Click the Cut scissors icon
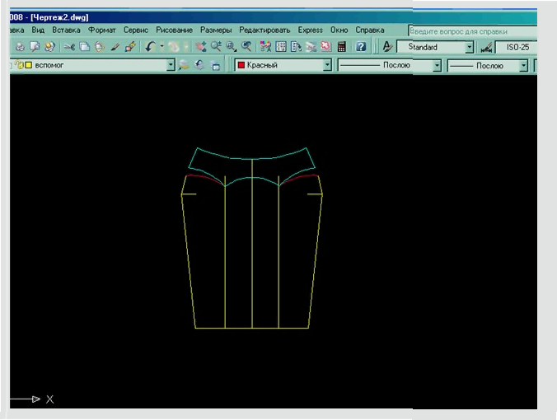The height and width of the screenshot is (420, 557). (x=70, y=47)
